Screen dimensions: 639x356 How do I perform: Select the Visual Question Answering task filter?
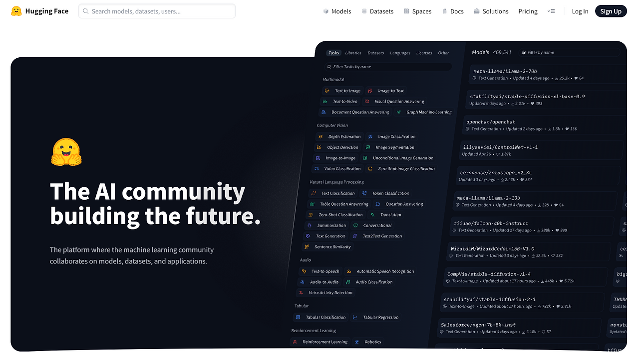coord(394,101)
